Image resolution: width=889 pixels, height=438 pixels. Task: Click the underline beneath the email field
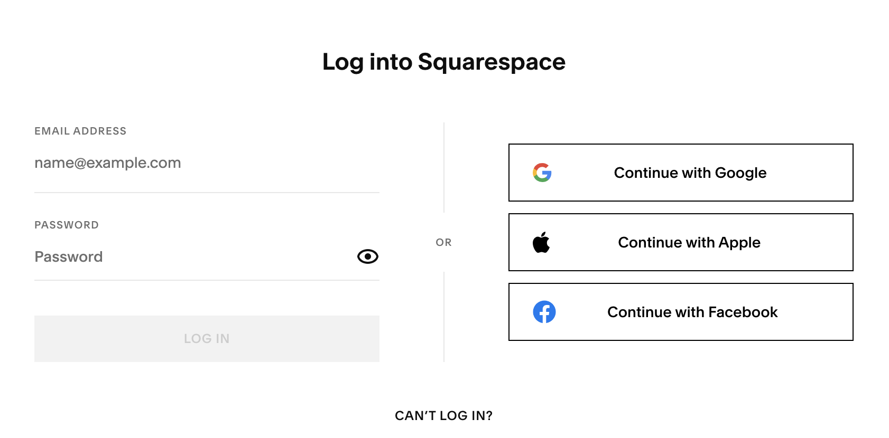(x=207, y=193)
